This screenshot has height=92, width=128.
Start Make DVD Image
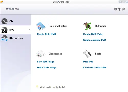pos(47,68)
